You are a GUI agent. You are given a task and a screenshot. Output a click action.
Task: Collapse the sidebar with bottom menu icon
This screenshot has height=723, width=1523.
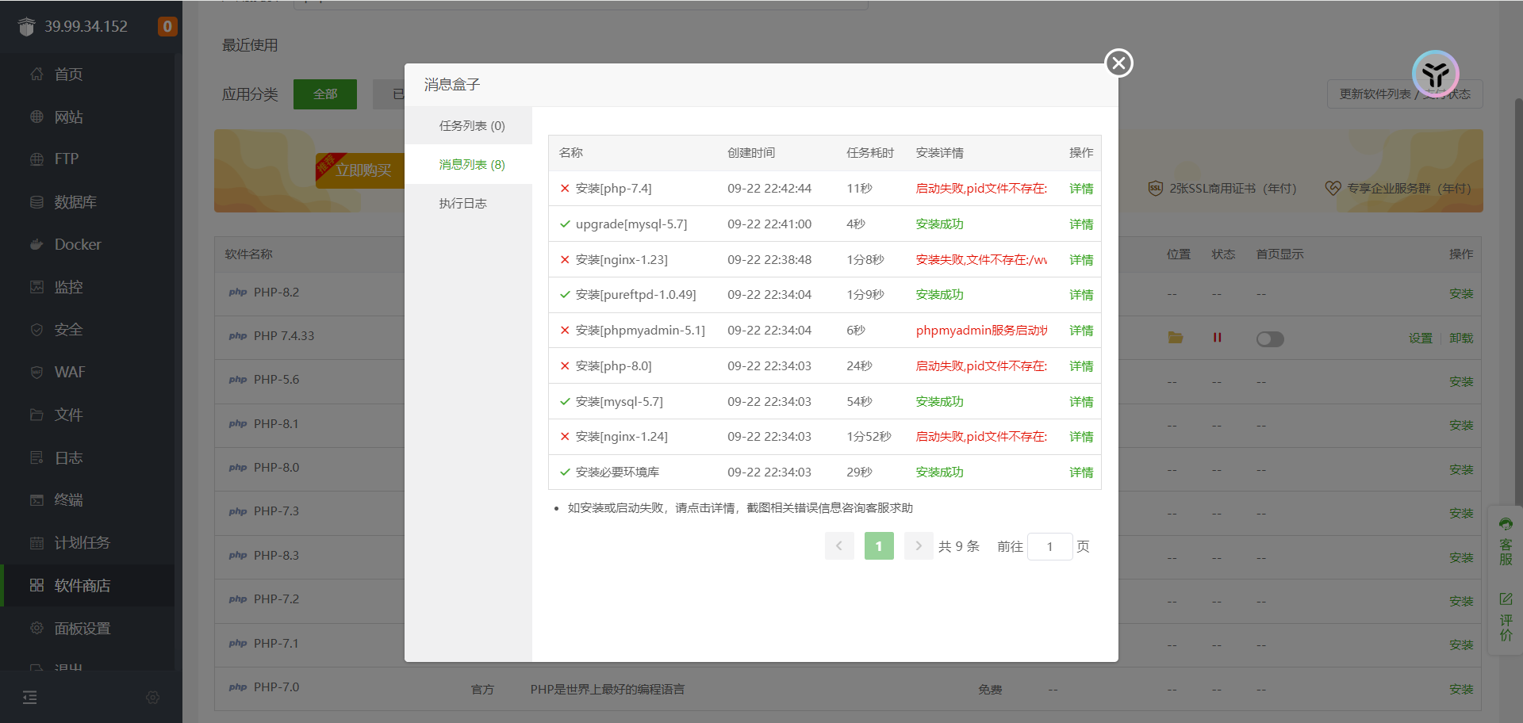click(x=30, y=698)
